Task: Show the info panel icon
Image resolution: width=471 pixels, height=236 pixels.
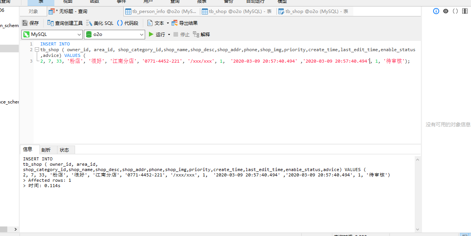Action: click(436, 11)
